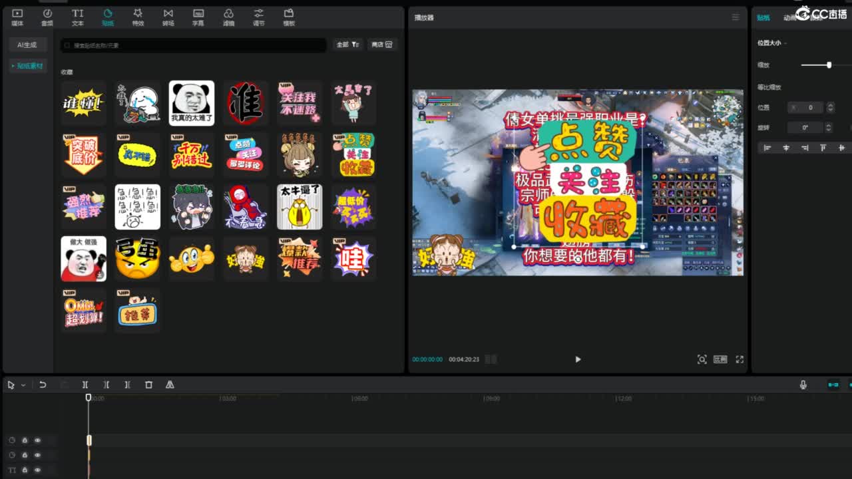852x479 pixels.
Task: Open the 调节 adjustment tab icon
Action: pyautogui.click(x=258, y=17)
